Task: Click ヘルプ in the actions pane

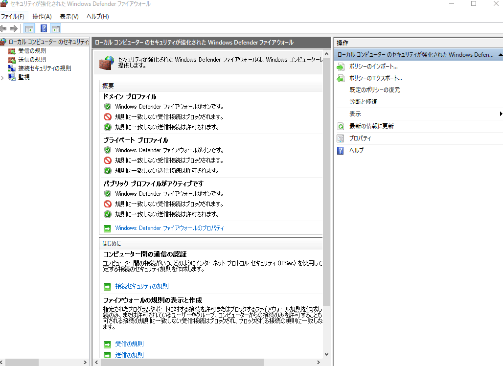Action: (x=356, y=150)
